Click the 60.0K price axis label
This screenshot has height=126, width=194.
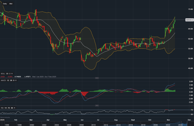click(190, 39)
